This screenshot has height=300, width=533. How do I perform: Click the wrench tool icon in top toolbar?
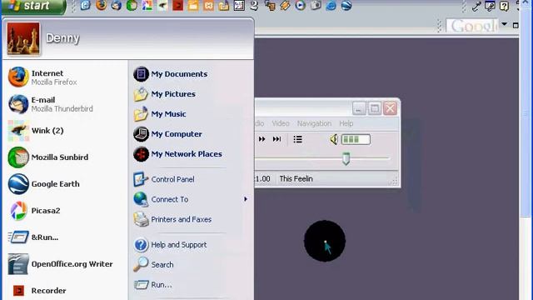tap(476, 6)
